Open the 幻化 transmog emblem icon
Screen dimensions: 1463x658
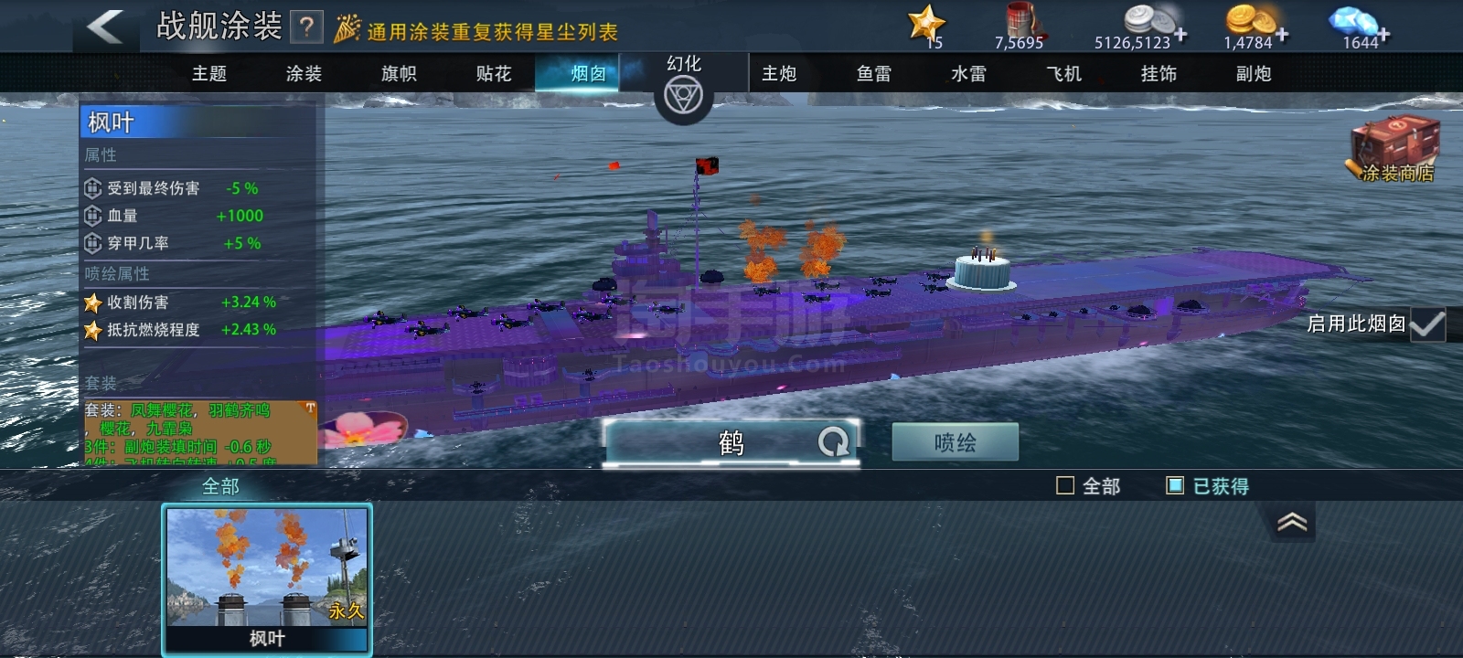pyautogui.click(x=683, y=95)
